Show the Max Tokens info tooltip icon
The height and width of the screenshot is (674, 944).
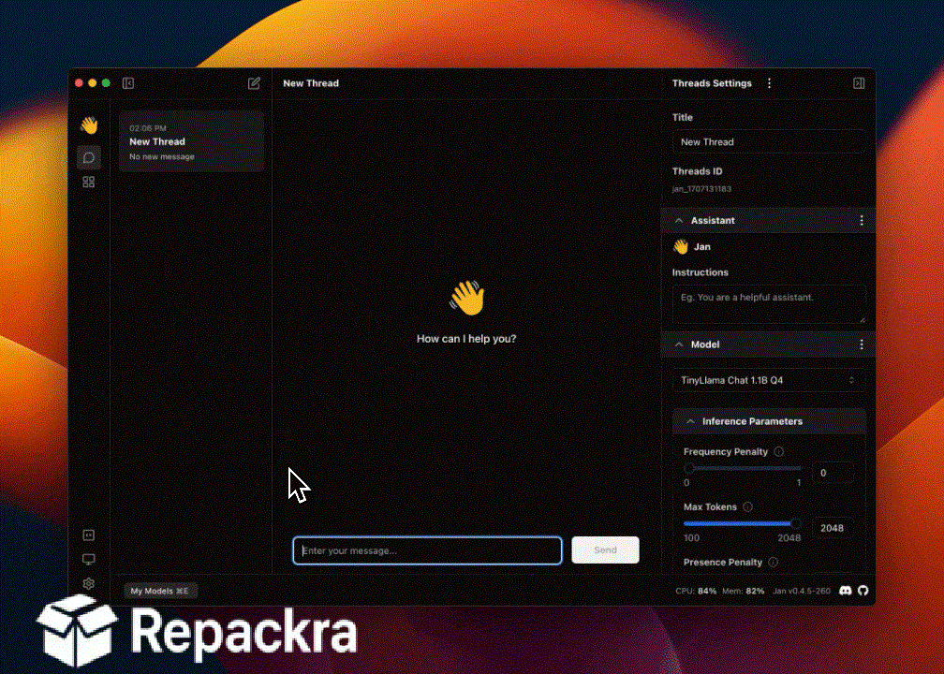[x=747, y=506]
